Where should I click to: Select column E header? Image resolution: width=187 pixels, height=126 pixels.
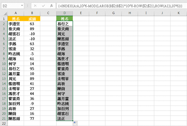(x=81, y=13)
